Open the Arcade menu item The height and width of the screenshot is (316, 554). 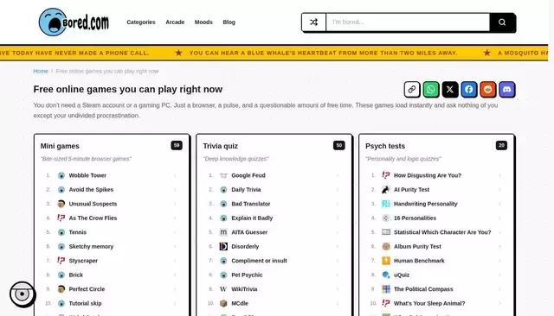(175, 22)
